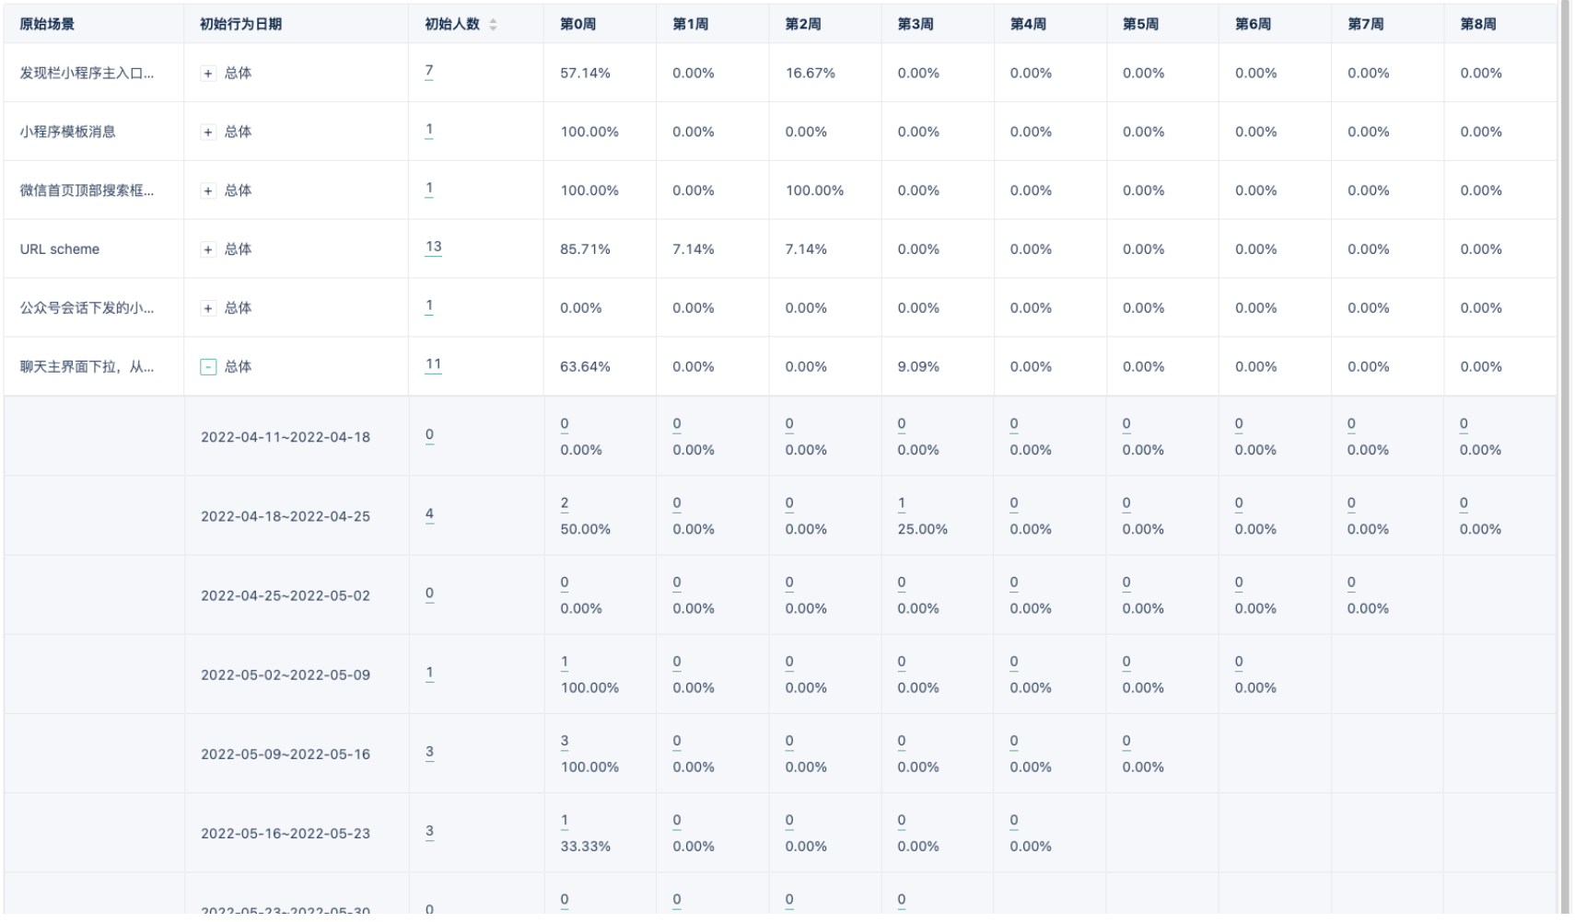Click the 原始场景 column header
1575x922 pixels.
[47, 25]
